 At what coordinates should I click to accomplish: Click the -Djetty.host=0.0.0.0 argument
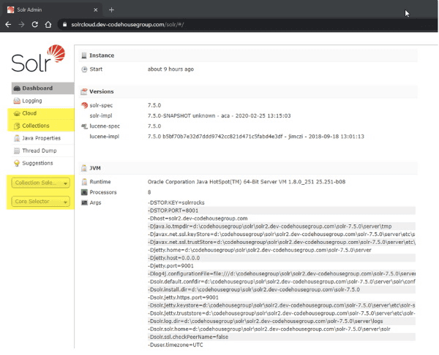(174, 258)
